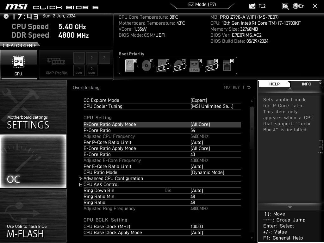Image resolution: width=324 pixels, height=243 pixels.
Task: Click the scroll up arrow of settings list
Action: (252, 101)
